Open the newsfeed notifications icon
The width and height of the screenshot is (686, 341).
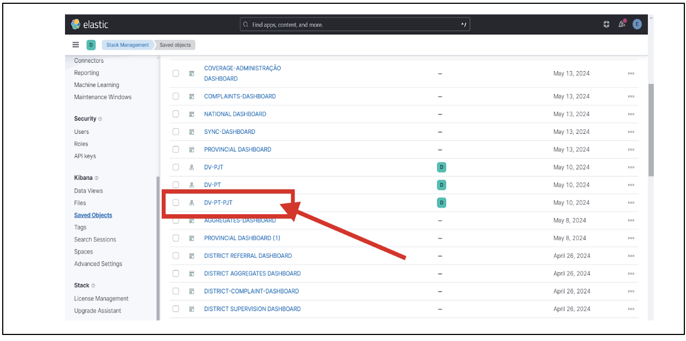[622, 25]
